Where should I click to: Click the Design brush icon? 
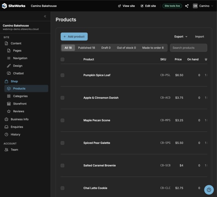click(x=9, y=66)
